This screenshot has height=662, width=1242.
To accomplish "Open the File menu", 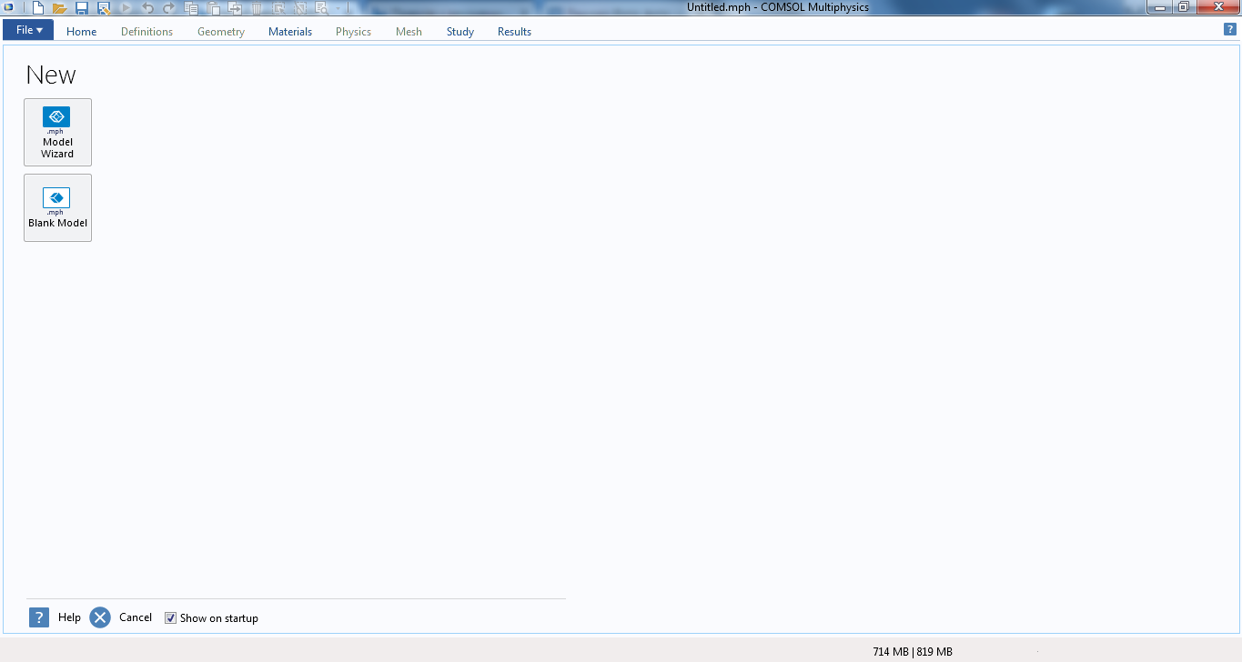I will 29,31.
